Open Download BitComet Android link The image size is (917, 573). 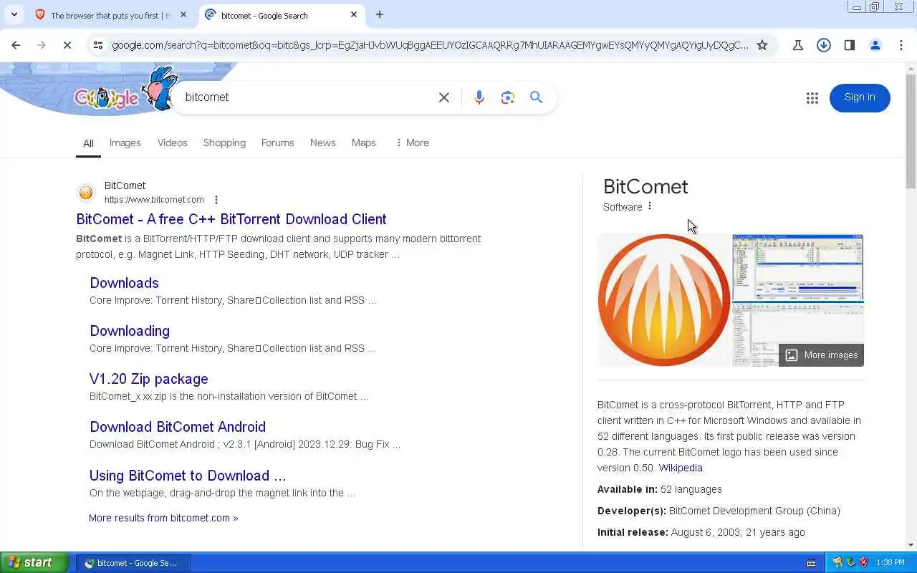click(178, 427)
